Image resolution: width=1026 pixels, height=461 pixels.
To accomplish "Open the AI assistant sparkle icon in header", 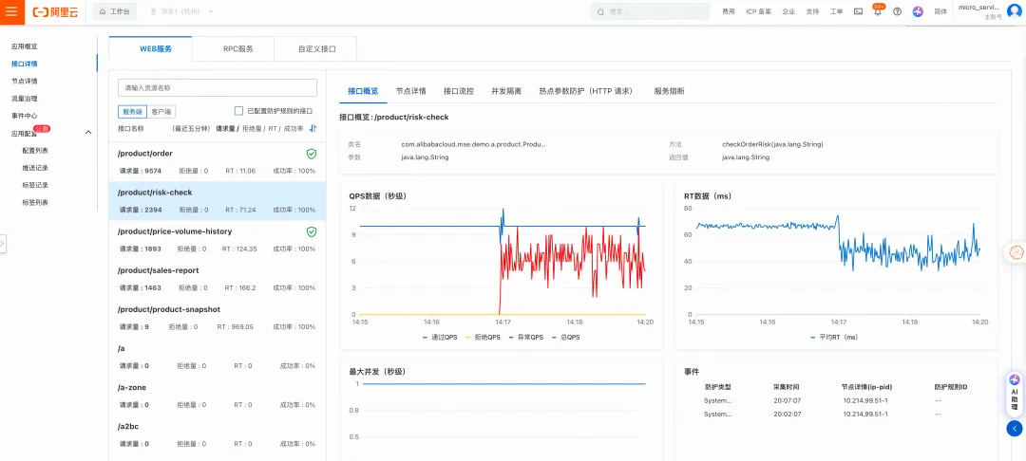I will [918, 11].
